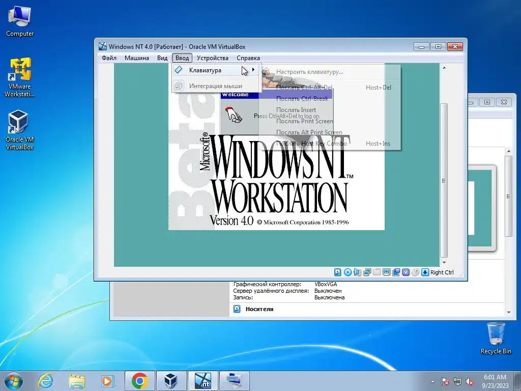Screen dimensions: 521x391
Task: Click the VBoxVGA value in details
Action: click(326, 284)
